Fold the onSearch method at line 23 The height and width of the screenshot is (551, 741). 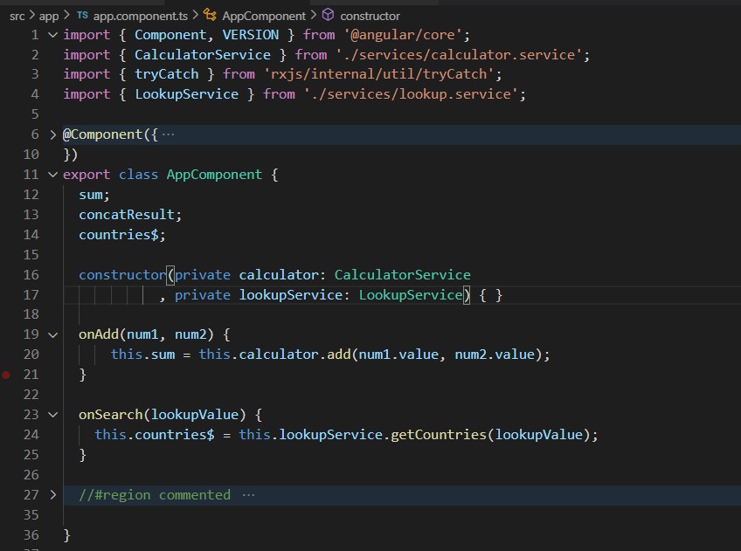click(x=53, y=415)
